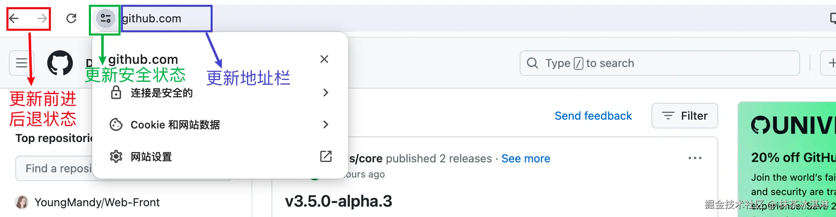Viewport: 836px width, 217px height.
Task: Open 网站设置 via external link icon
Action: point(326,156)
